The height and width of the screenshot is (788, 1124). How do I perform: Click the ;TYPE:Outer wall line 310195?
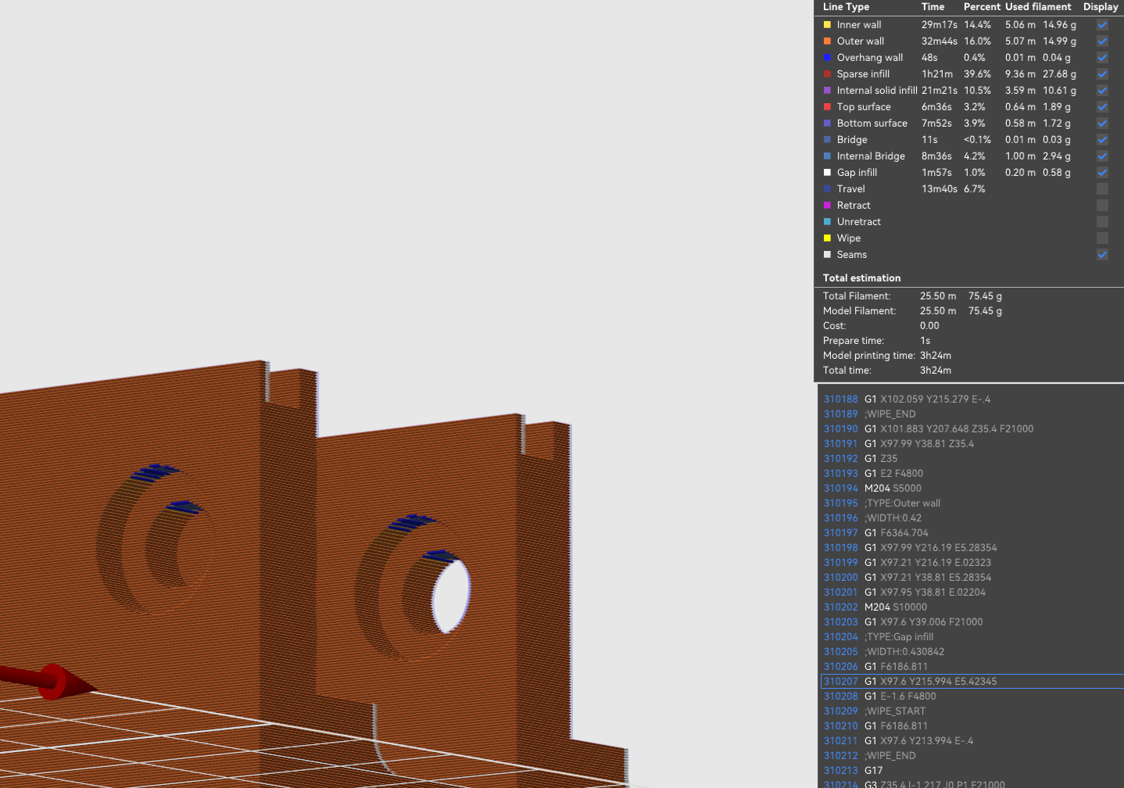[972, 503]
